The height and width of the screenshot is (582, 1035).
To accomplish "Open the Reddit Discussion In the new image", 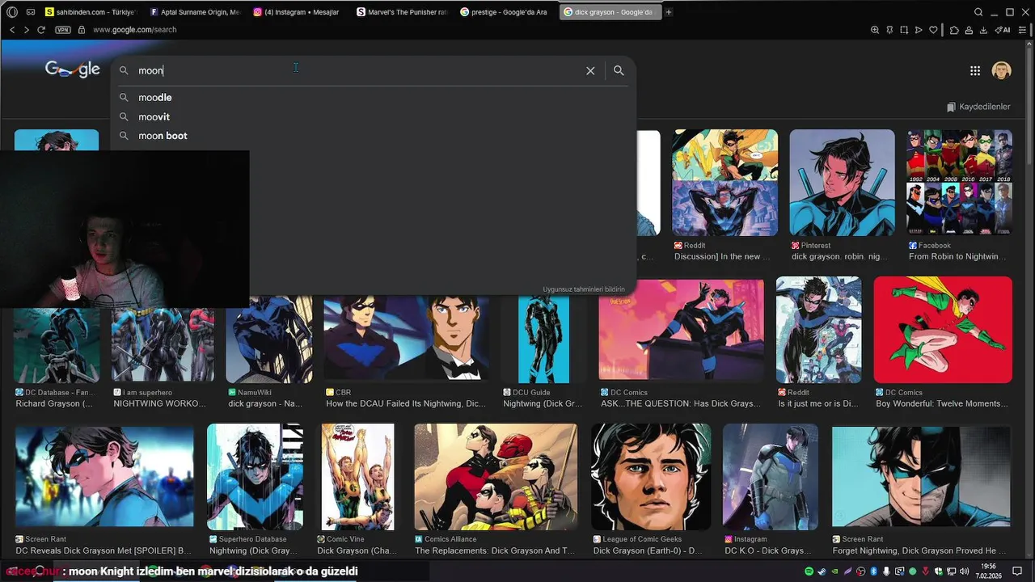I will click(724, 183).
